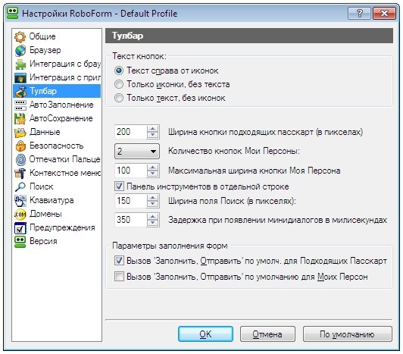
Task: Click the Моя Персона width field showing 100
Action: tap(131, 171)
